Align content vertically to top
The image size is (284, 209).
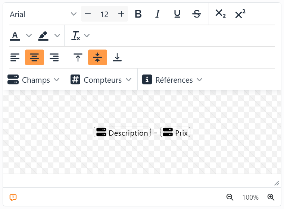tap(78, 57)
